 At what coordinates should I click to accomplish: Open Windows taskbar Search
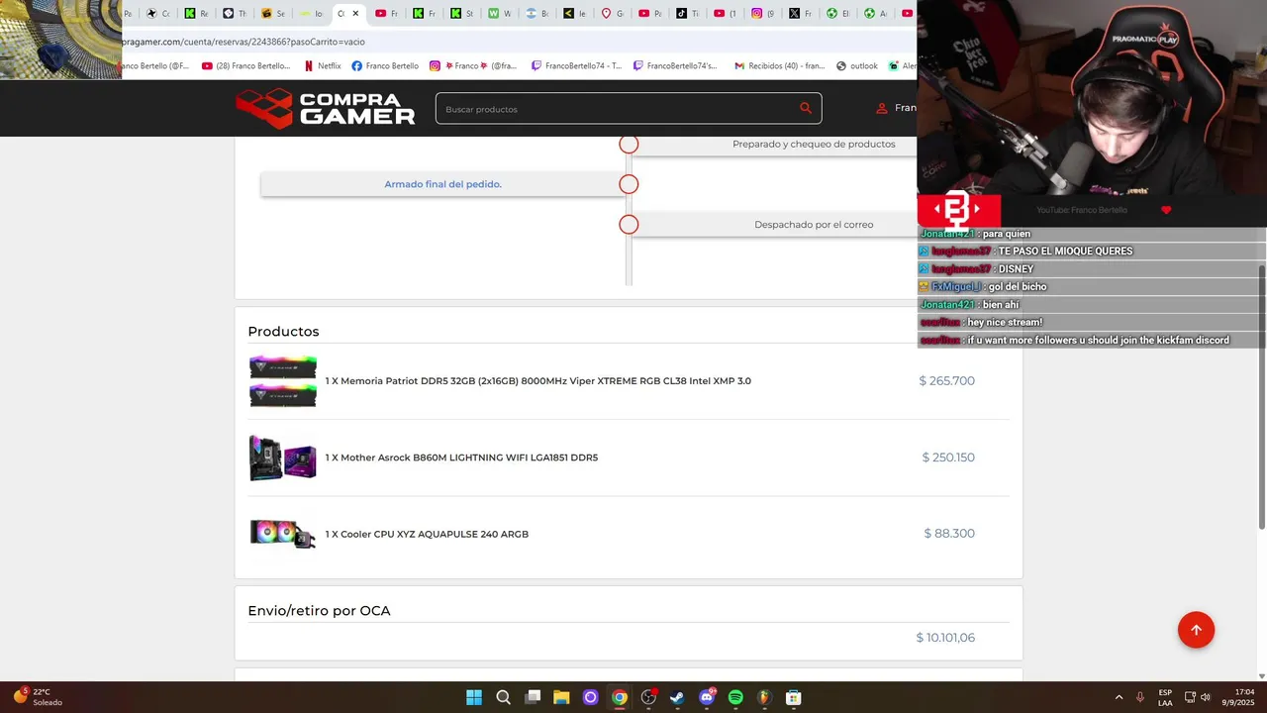pos(503,698)
